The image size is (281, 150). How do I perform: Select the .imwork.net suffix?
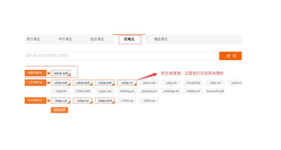tap(215, 91)
